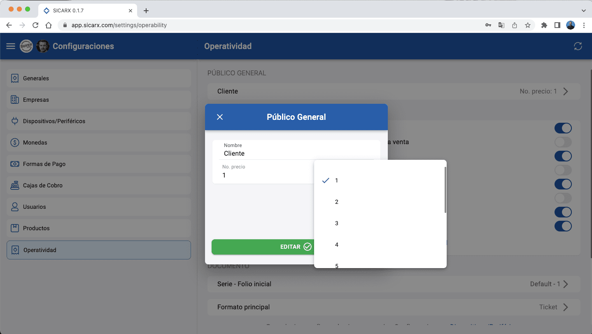Click the Cajas de Cobro register icon
This screenshot has height=334, width=592.
15,185
